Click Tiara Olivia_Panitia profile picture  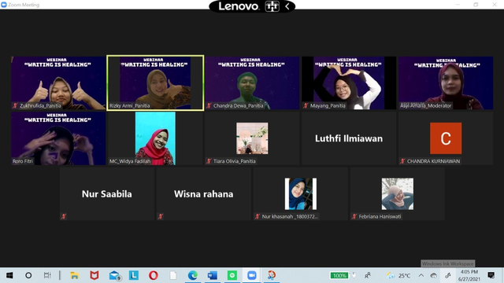point(252,138)
